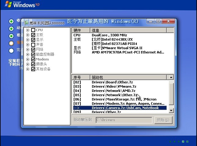Uncheck the 摄像头 checkbox
197x146 pixels.
click(x=33, y=64)
